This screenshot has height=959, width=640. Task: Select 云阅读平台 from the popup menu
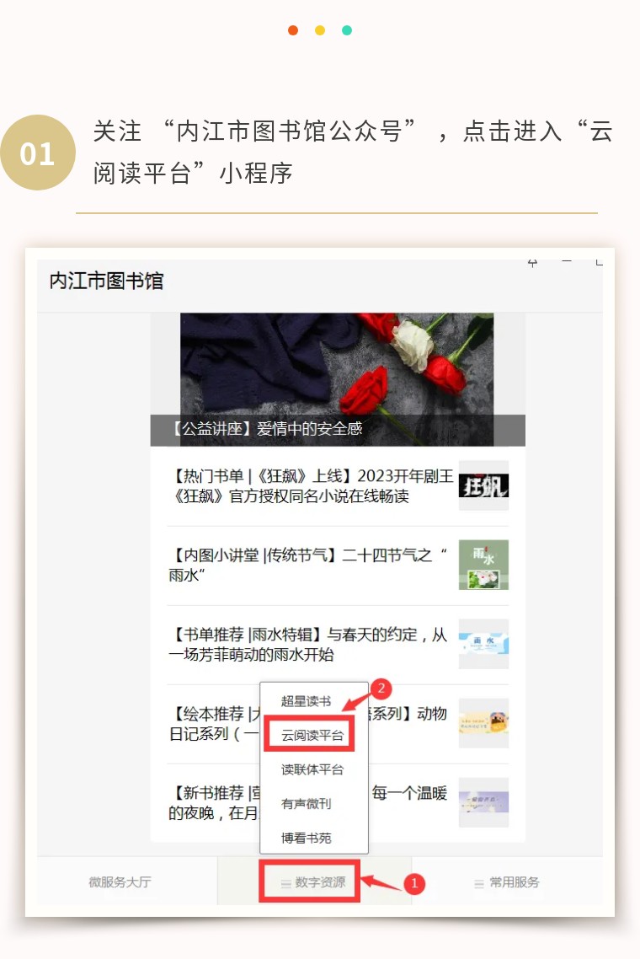click(x=312, y=735)
